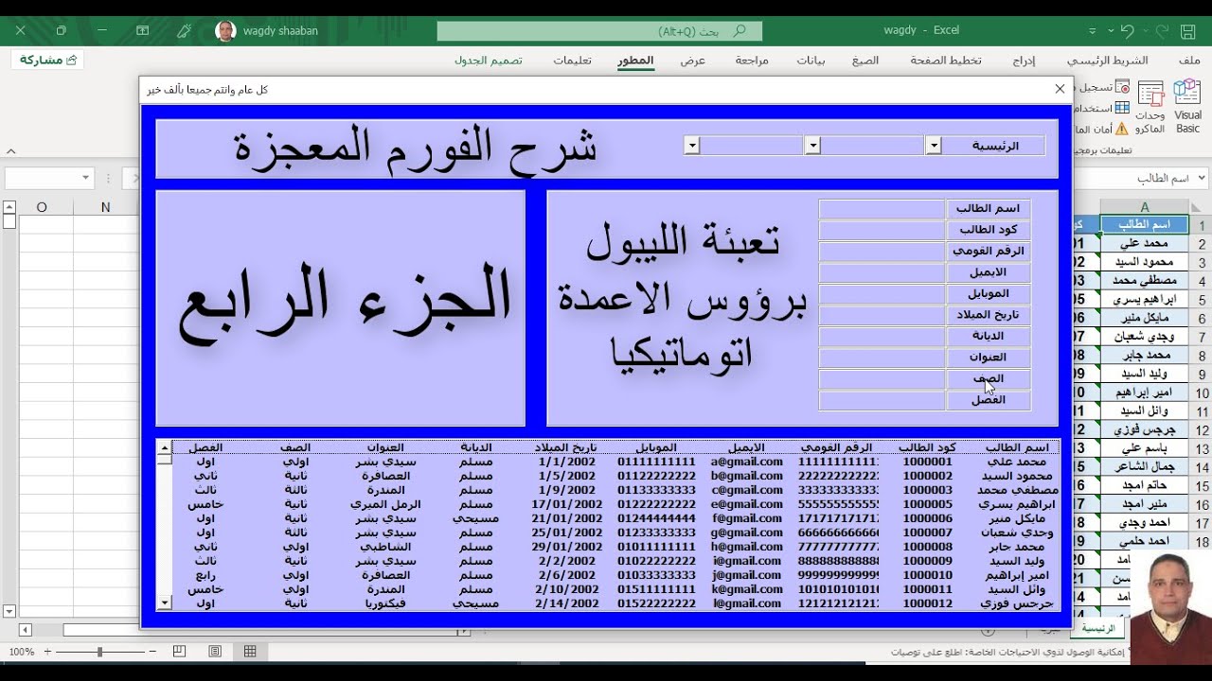Click text field beside تاريخ الميلاد label
1212x681 pixels.
coord(882,315)
